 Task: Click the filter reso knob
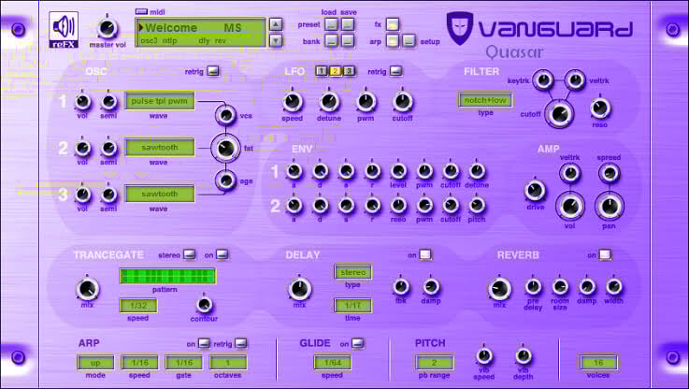(600, 108)
